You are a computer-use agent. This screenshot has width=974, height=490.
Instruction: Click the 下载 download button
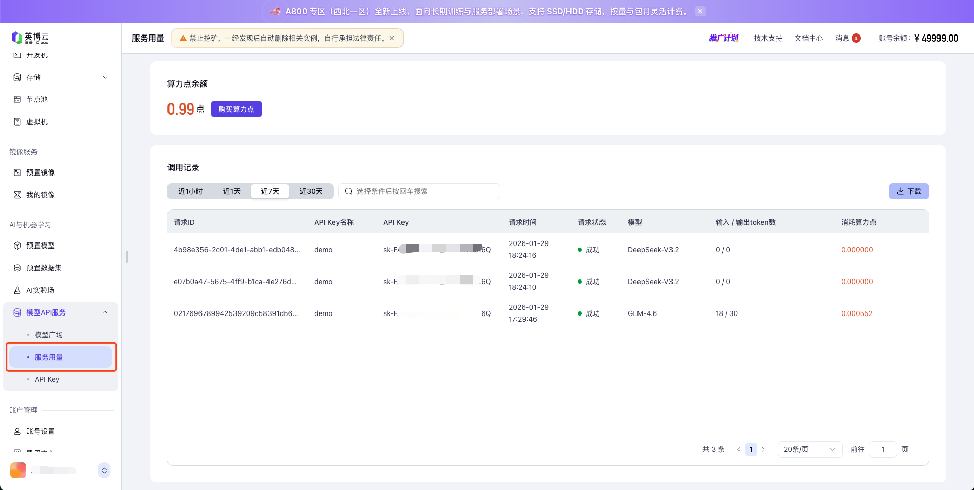point(909,191)
